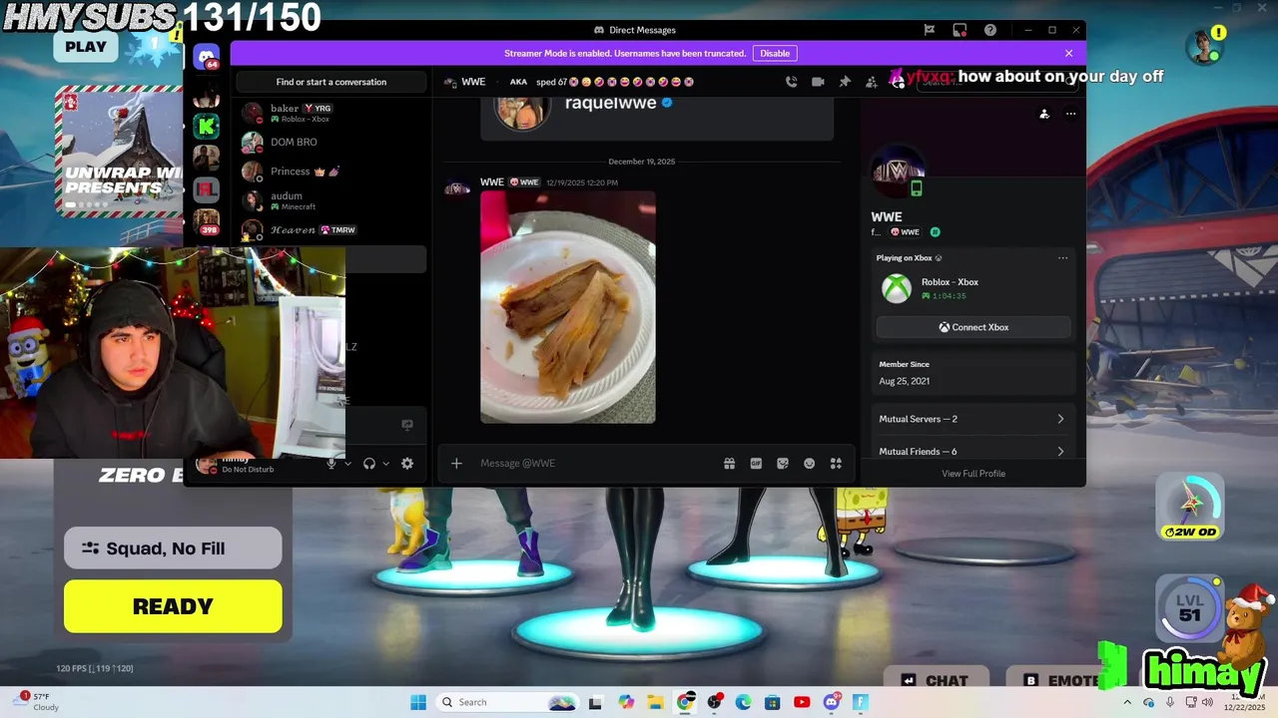Connect Xbox account
This screenshot has width=1278, height=718.
[x=973, y=327]
